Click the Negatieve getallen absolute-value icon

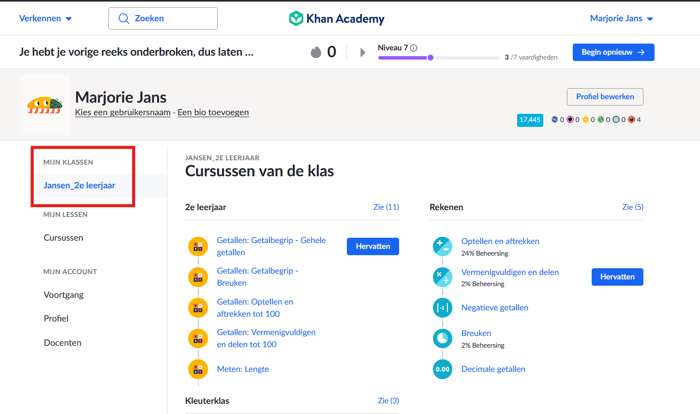coord(443,307)
